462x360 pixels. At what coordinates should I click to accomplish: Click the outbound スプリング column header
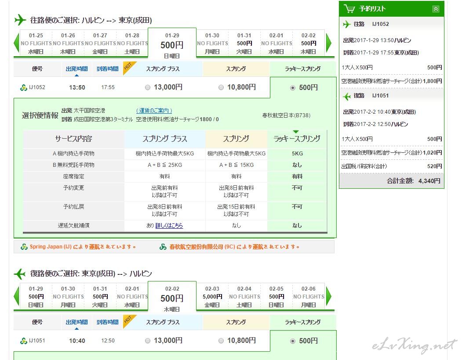tap(236, 69)
